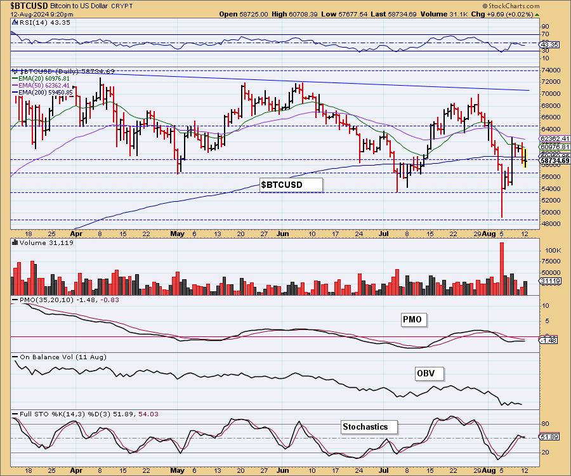Click the 43.35 RSI value tag on right axis
This screenshot has width=571, height=476.
tap(549, 44)
